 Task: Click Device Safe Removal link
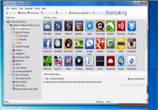[x=136, y=79]
